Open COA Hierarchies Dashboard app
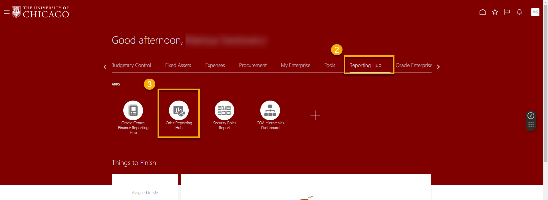Image resolution: width=548 pixels, height=200 pixels. [270, 115]
